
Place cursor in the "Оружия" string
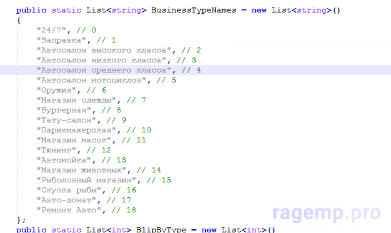click(x=56, y=90)
